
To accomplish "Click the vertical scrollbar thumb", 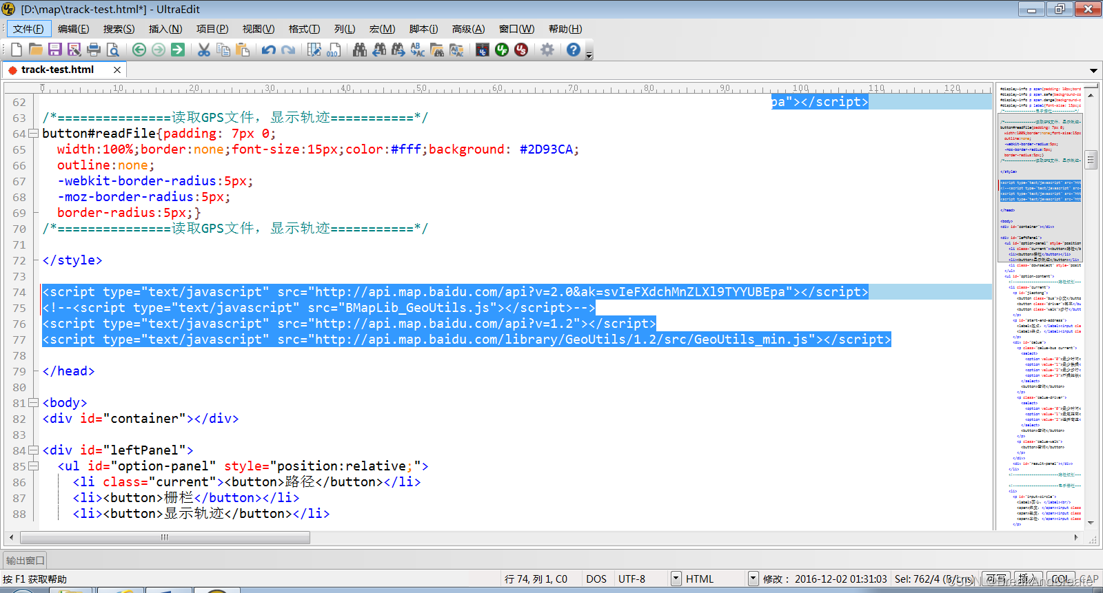I will (1091, 160).
